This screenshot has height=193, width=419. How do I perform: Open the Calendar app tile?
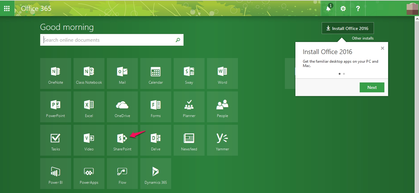click(156, 73)
